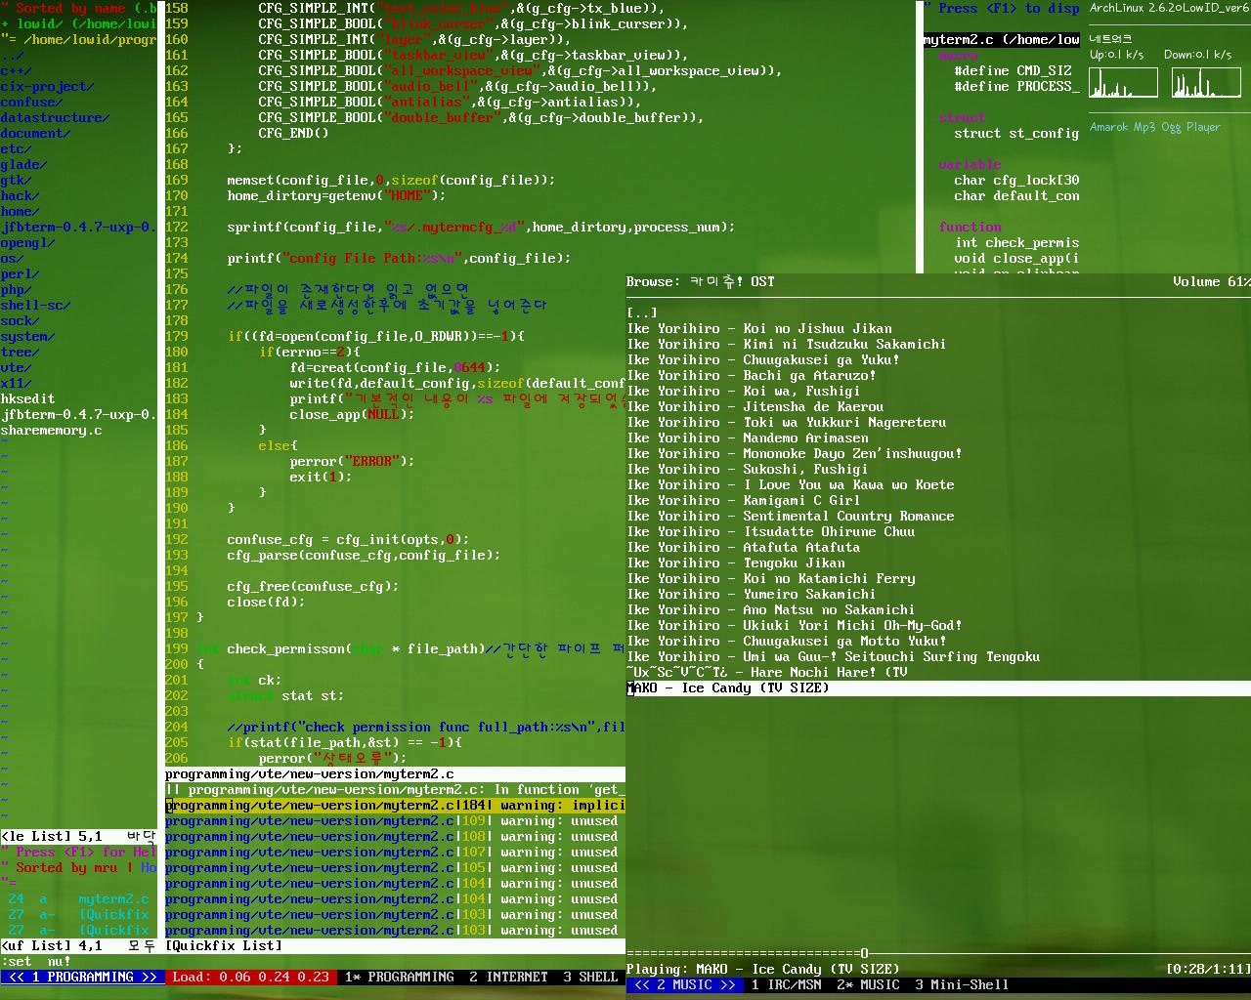1251x1000 pixels.
Task: Jump to the close_app function tag
Action: (x=1016, y=258)
